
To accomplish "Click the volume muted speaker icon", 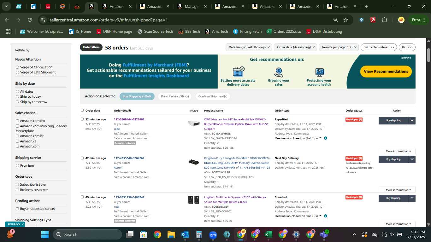I will pyautogui.click(x=392, y=234).
